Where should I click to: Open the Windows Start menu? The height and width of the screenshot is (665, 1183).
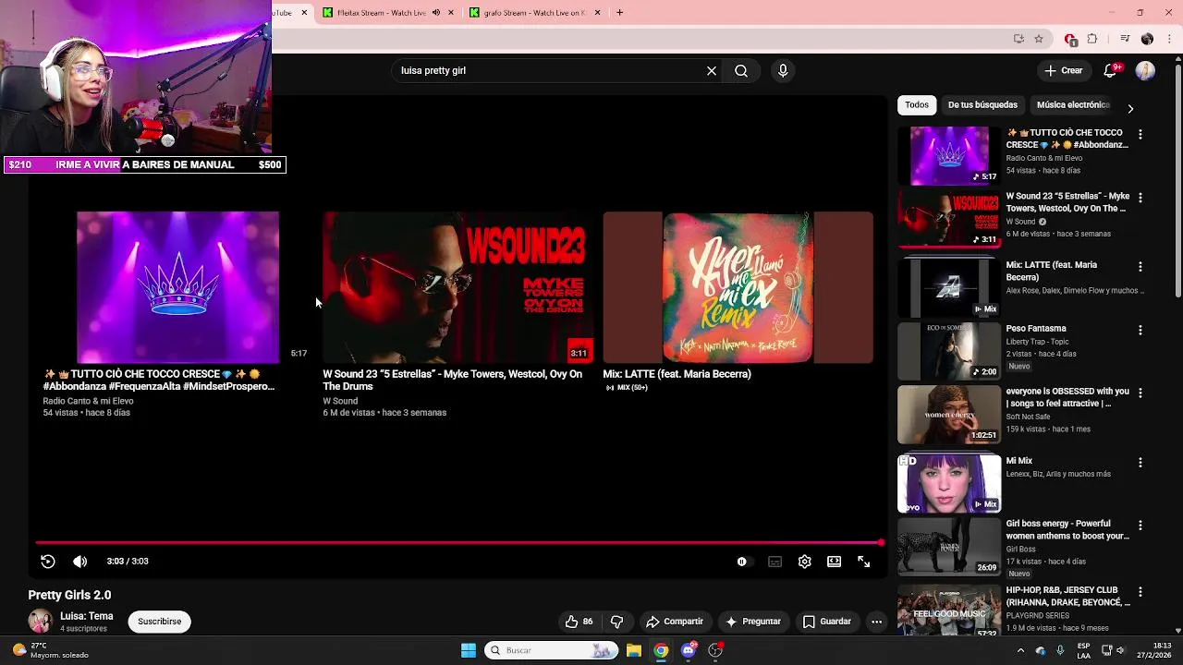click(x=469, y=650)
